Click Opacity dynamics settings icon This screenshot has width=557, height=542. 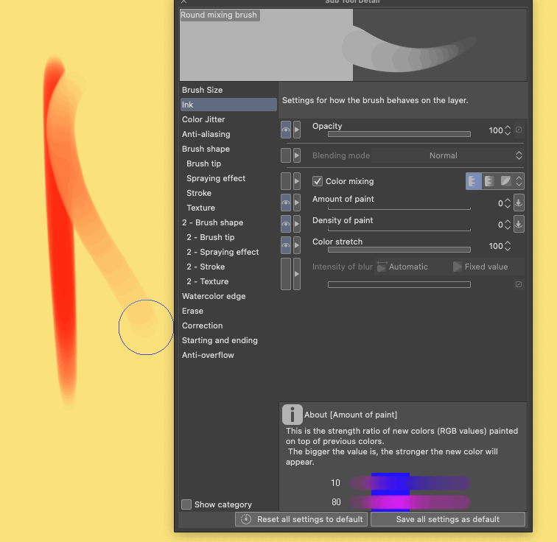519,130
